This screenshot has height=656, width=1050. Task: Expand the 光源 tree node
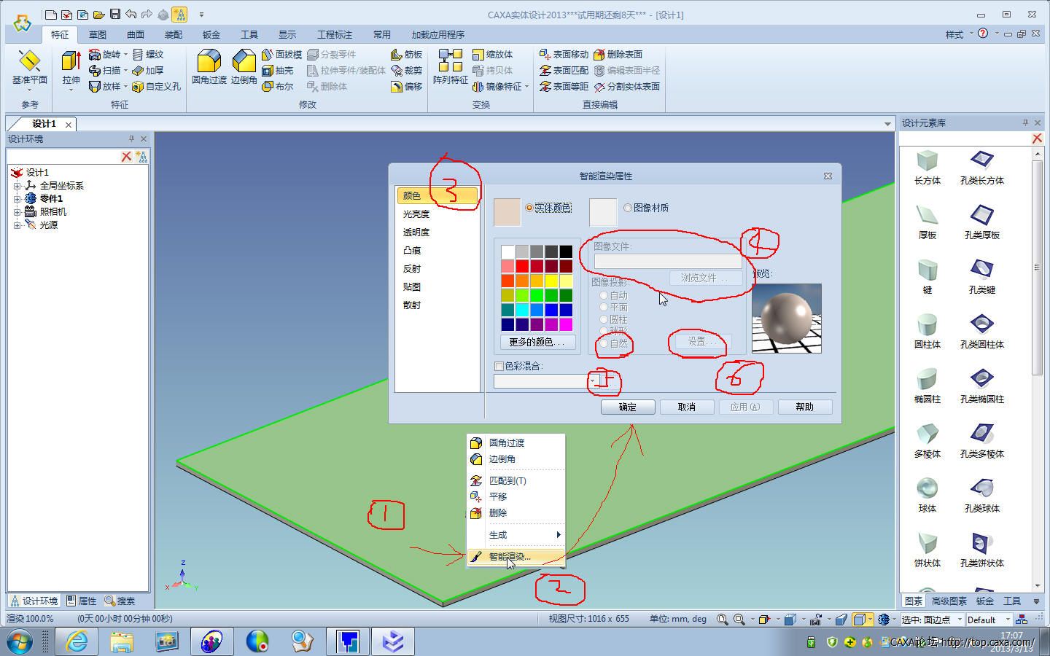(x=17, y=224)
